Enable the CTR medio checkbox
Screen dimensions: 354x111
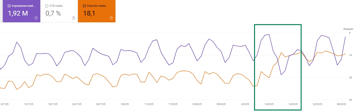point(47,6)
